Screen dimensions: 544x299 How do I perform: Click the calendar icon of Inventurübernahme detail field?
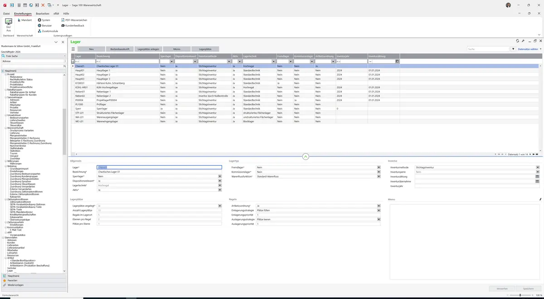tap(538, 181)
